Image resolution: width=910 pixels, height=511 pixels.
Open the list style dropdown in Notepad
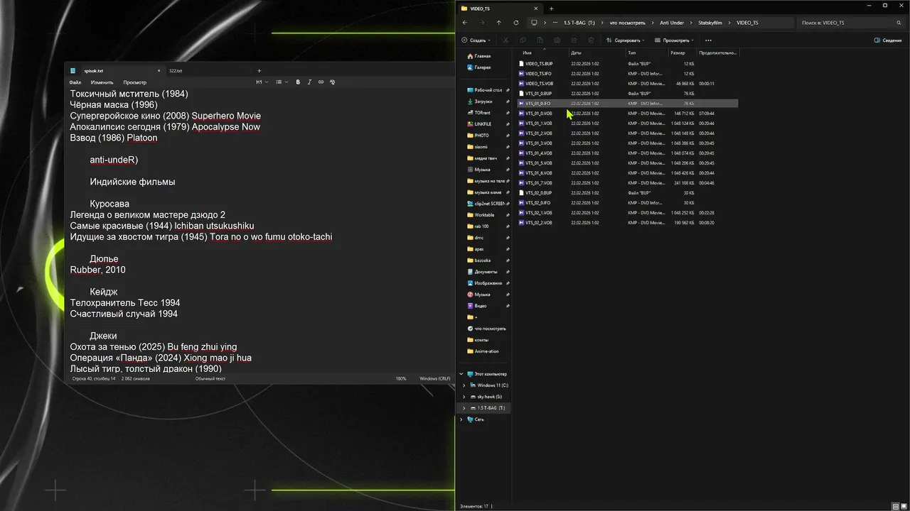point(282,82)
